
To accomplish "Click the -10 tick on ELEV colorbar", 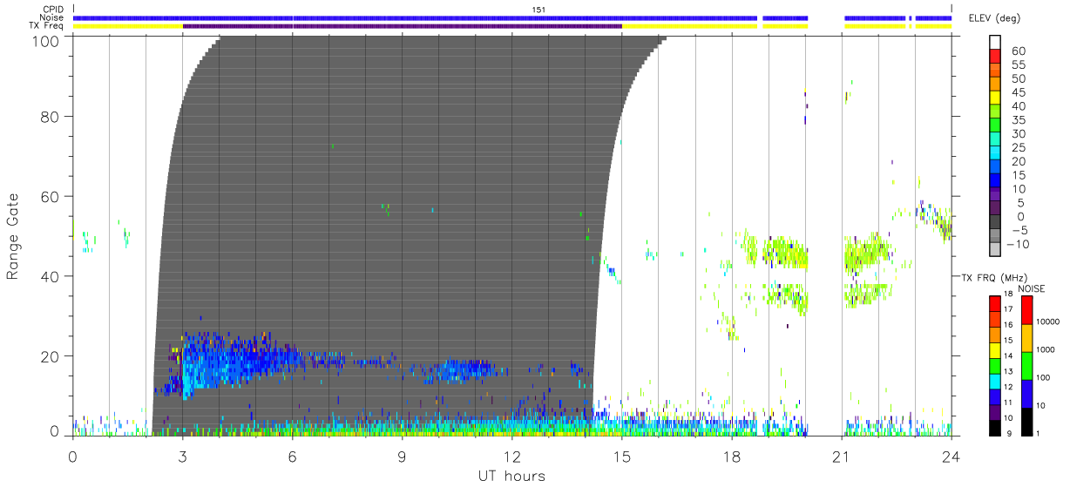I will [x=1018, y=245].
